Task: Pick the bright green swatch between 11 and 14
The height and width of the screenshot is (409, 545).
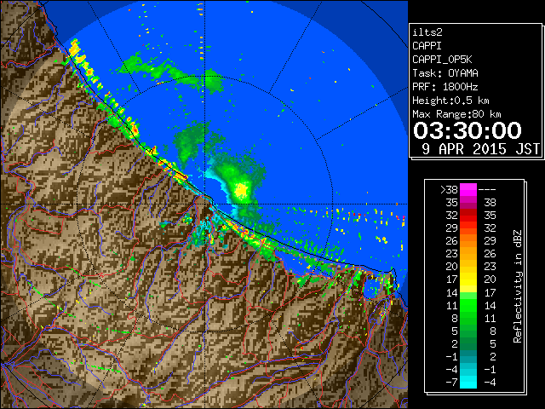Action: [468, 305]
